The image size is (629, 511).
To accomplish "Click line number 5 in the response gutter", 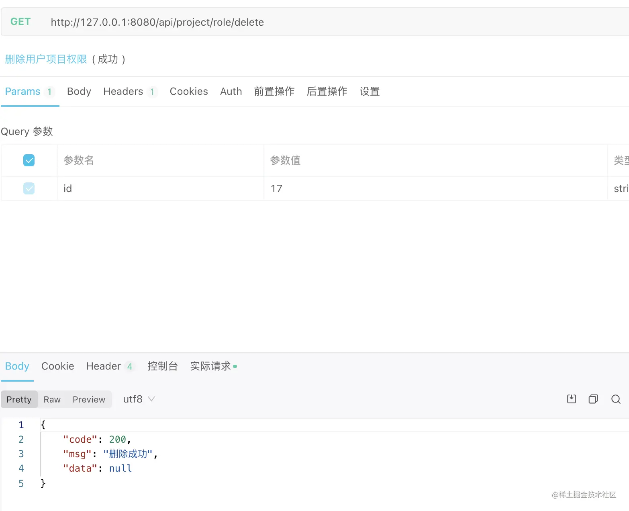I will (x=21, y=483).
